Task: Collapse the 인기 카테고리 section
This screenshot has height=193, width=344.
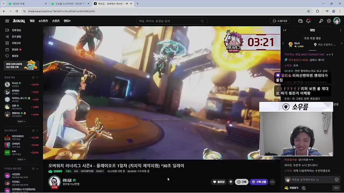Action: 37,131
